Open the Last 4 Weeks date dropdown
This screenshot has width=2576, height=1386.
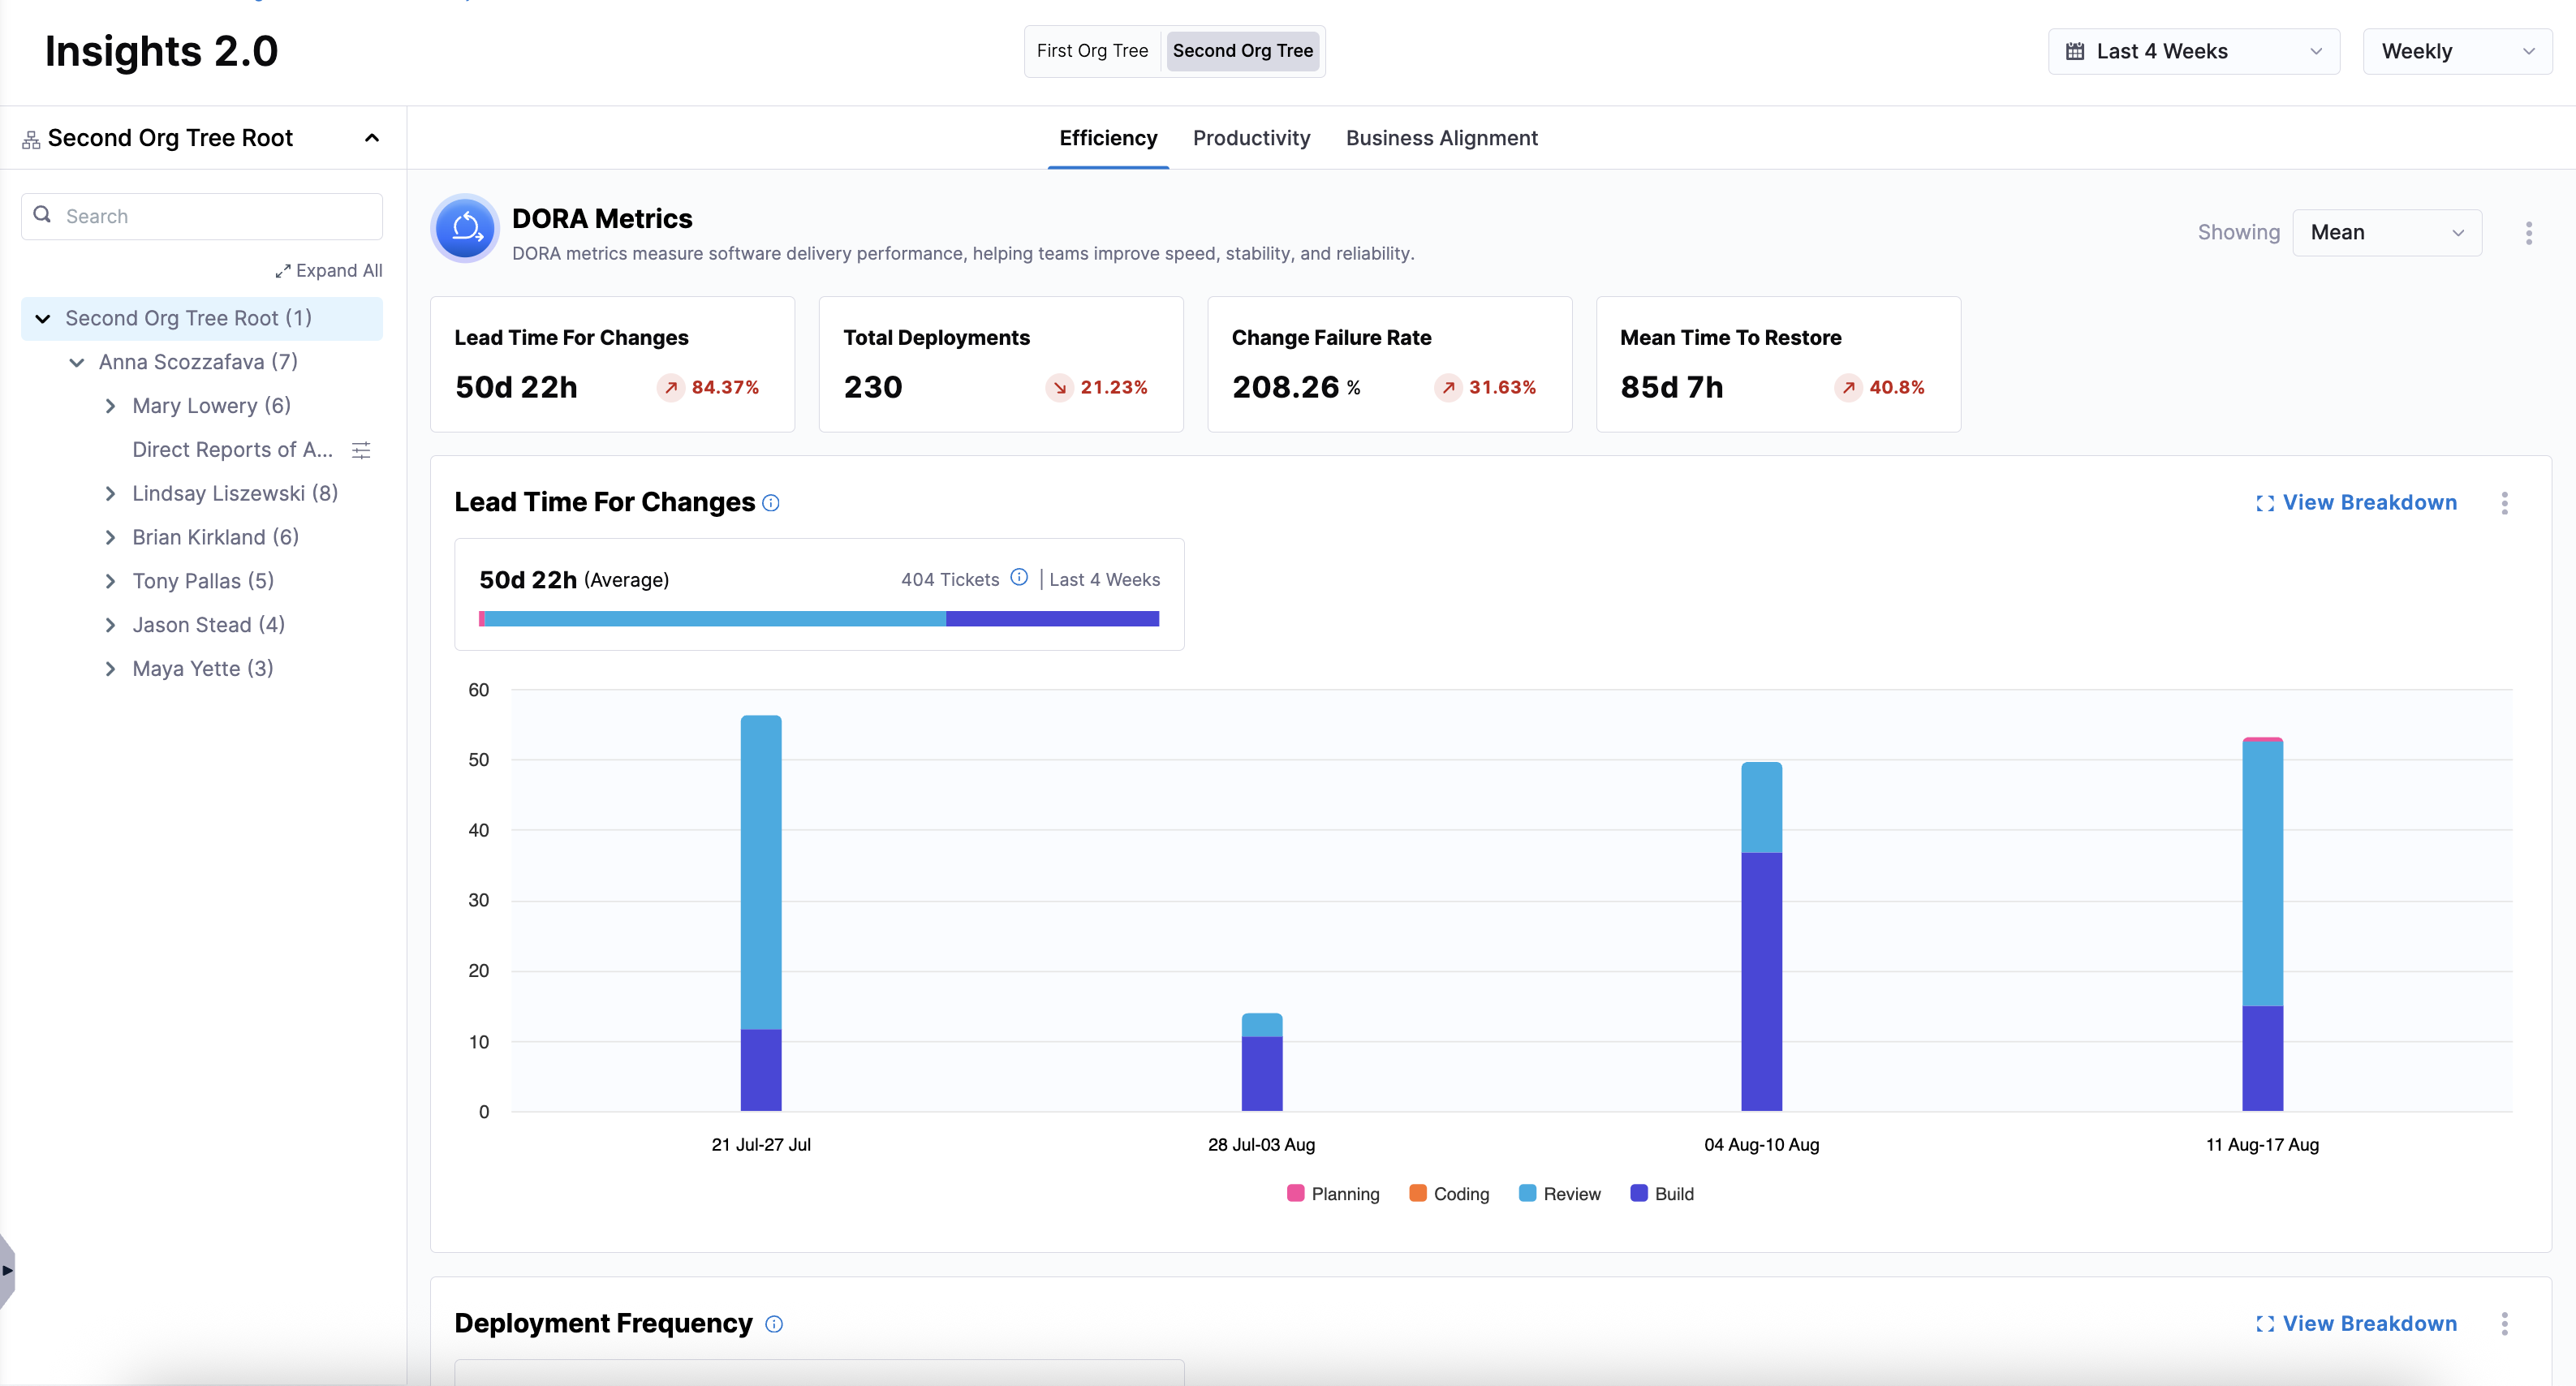[2193, 51]
